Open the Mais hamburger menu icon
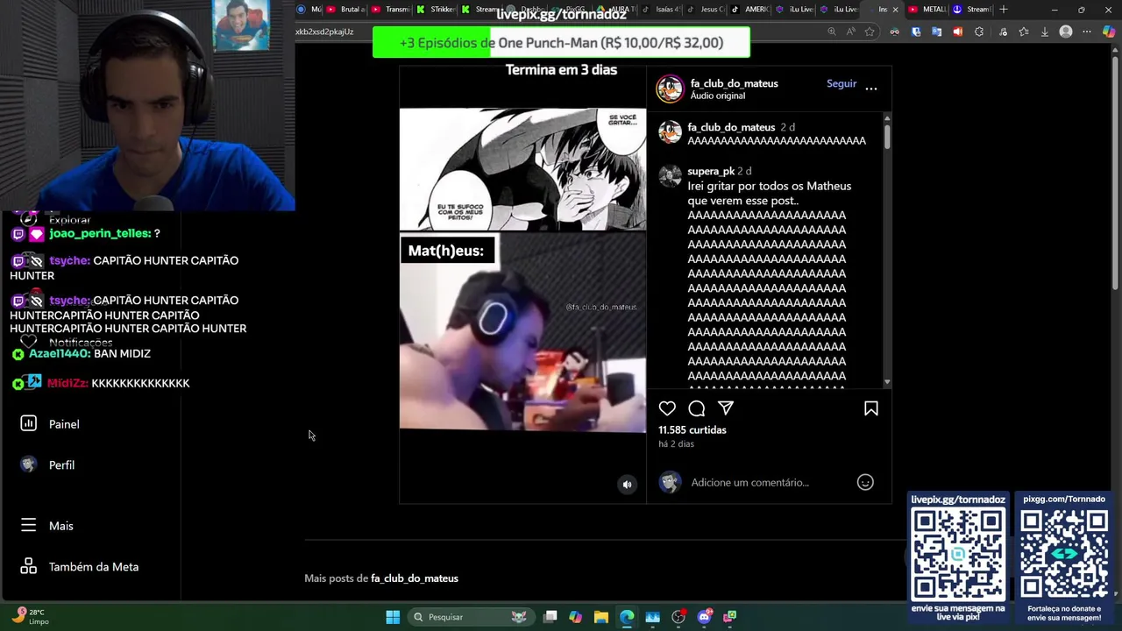Image resolution: width=1122 pixels, height=631 pixels. [x=28, y=525]
